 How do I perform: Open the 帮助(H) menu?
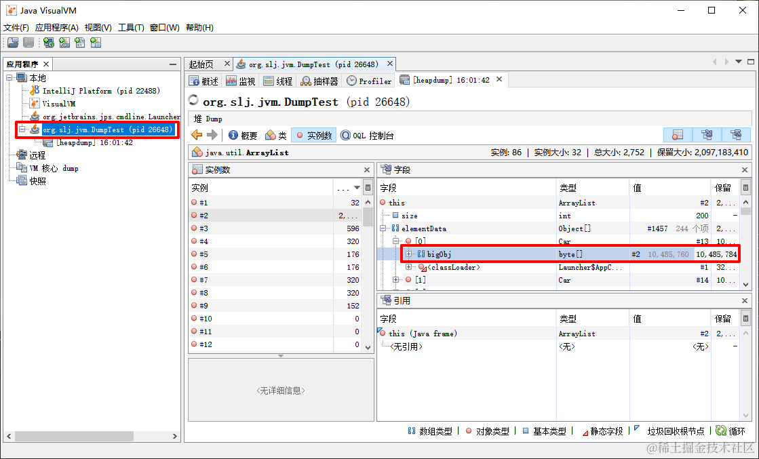click(200, 28)
